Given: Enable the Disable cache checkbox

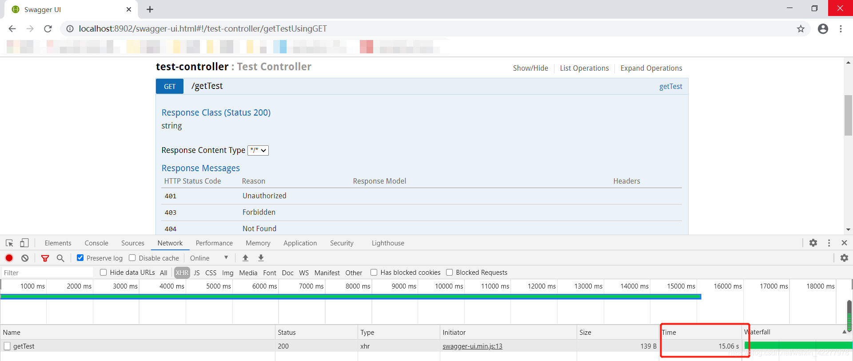Looking at the screenshot, I should (132, 258).
